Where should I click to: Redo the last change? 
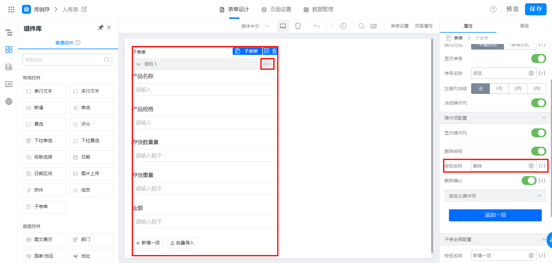click(x=330, y=26)
